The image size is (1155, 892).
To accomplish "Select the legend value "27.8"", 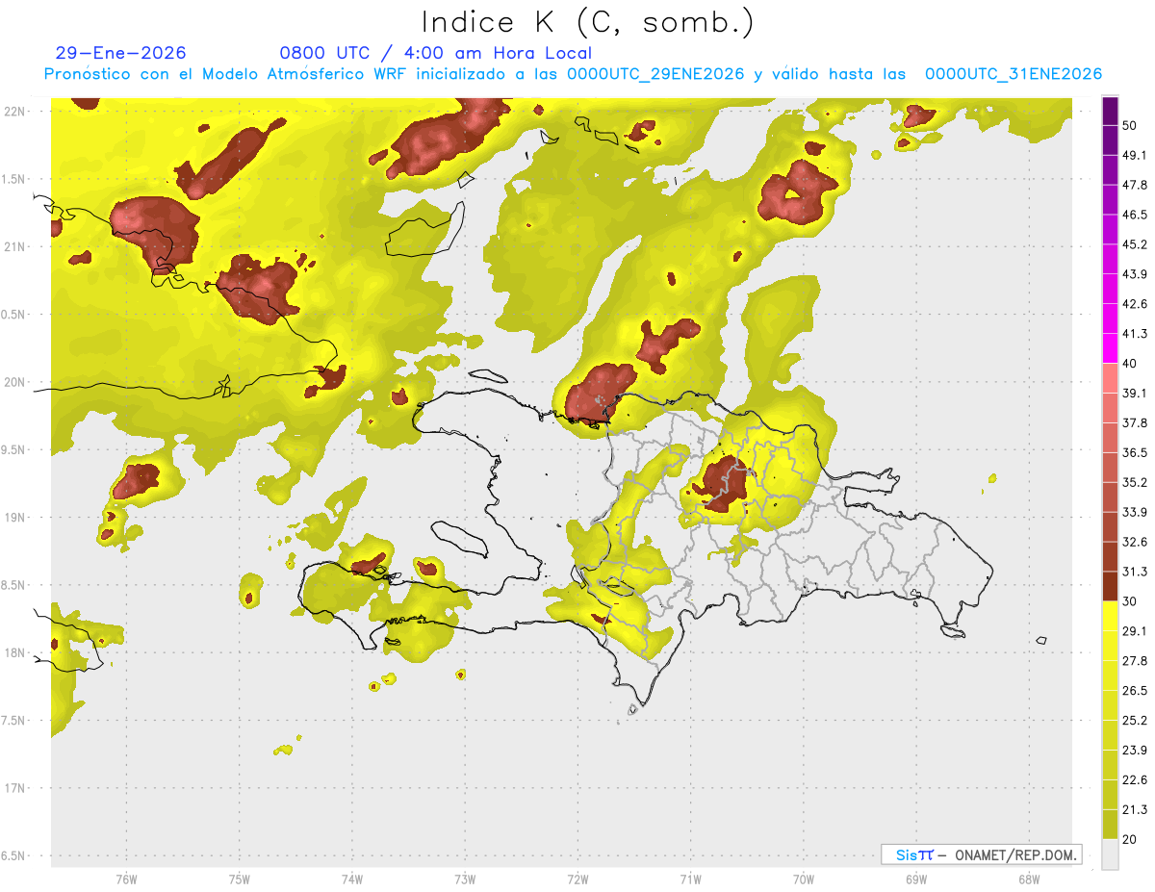I will pos(1136,661).
